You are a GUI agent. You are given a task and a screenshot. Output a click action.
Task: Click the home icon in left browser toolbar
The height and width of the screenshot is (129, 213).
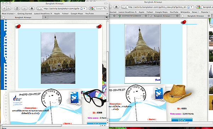(32, 8)
